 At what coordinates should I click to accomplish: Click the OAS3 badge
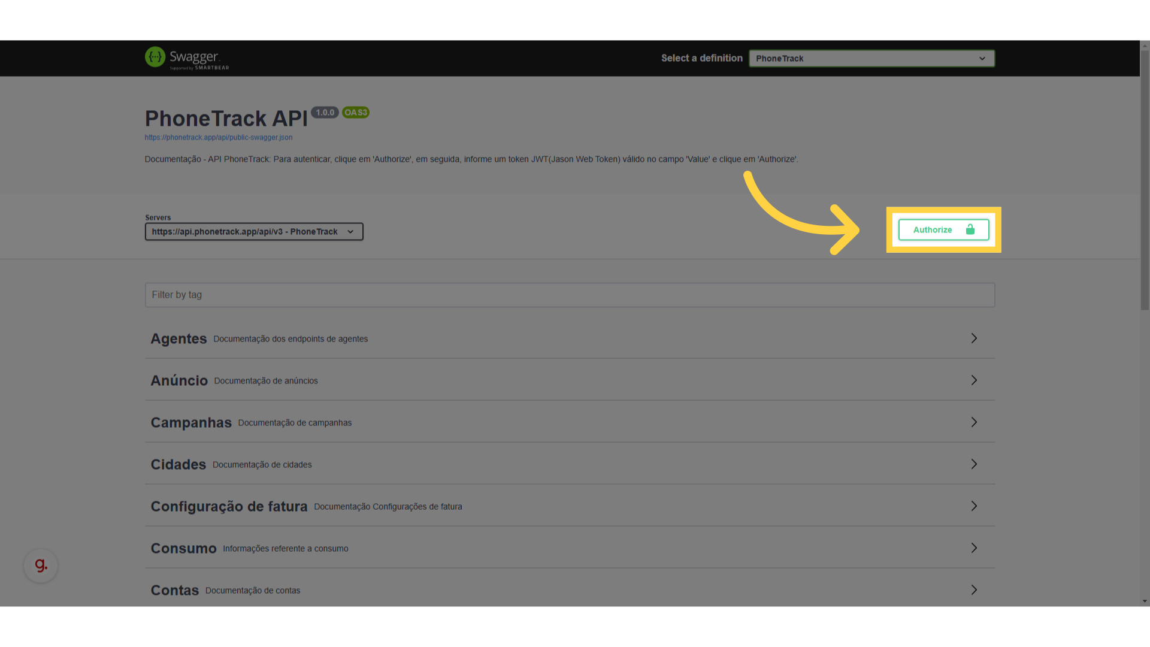coord(356,113)
